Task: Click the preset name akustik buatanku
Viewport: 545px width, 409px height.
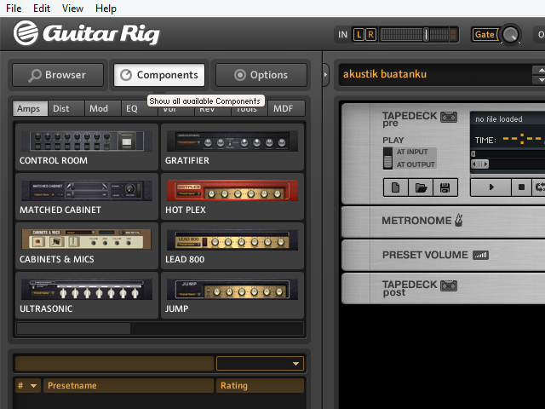Action: [x=384, y=74]
